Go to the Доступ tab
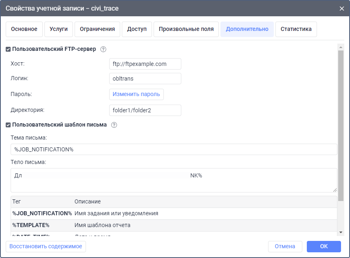 (x=137, y=29)
